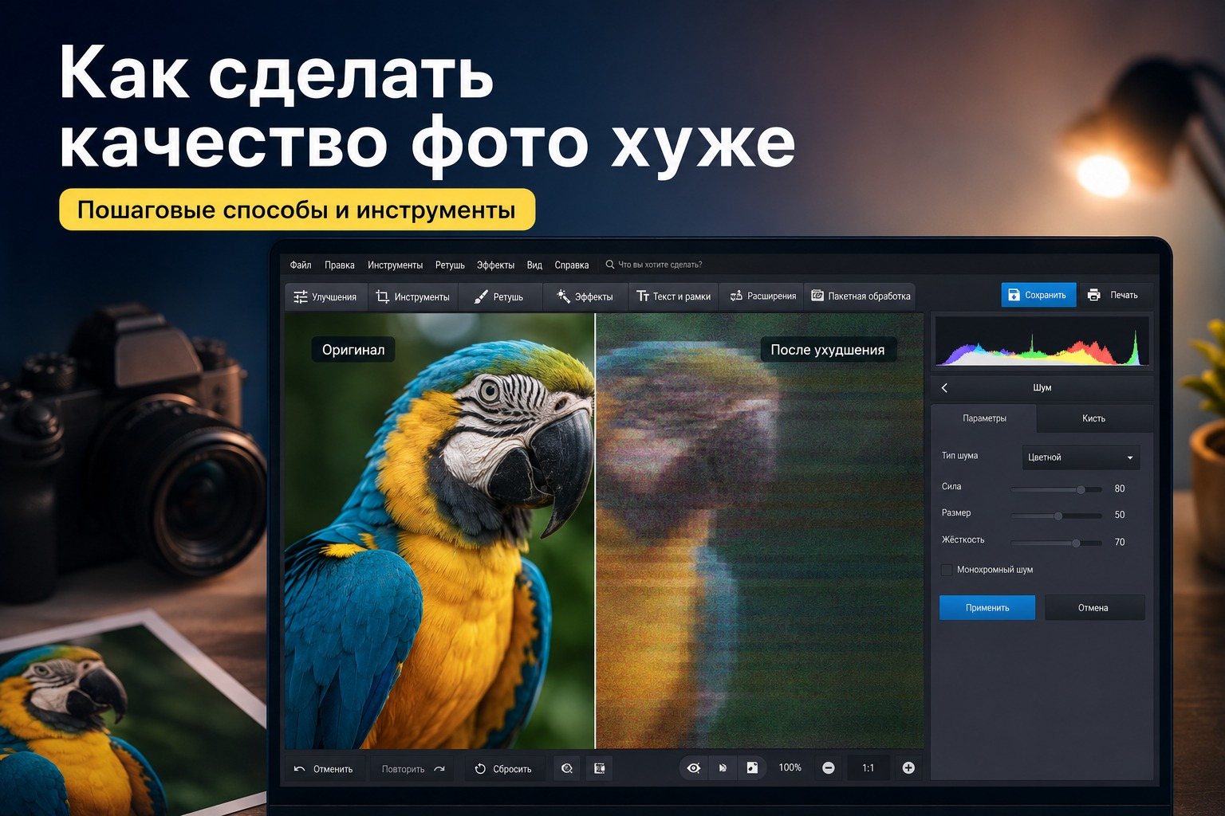Open the Текст и рамки section
The image size is (1225, 816).
[x=673, y=296]
